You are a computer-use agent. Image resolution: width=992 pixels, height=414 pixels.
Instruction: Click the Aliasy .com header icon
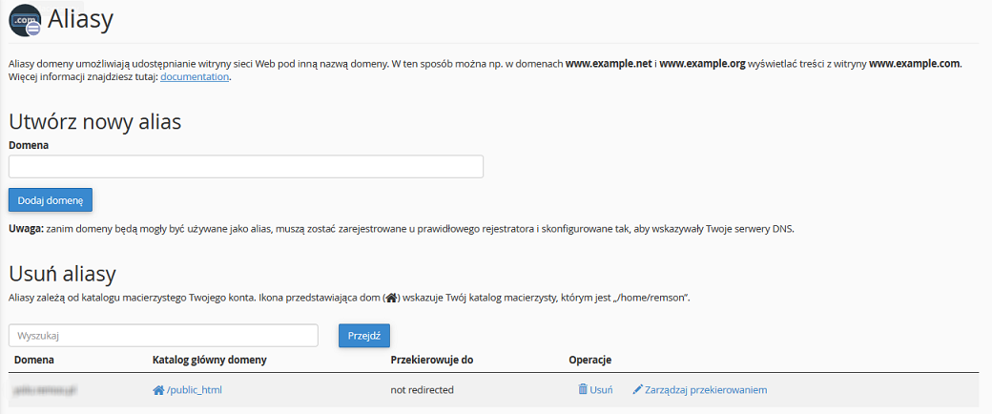point(25,20)
